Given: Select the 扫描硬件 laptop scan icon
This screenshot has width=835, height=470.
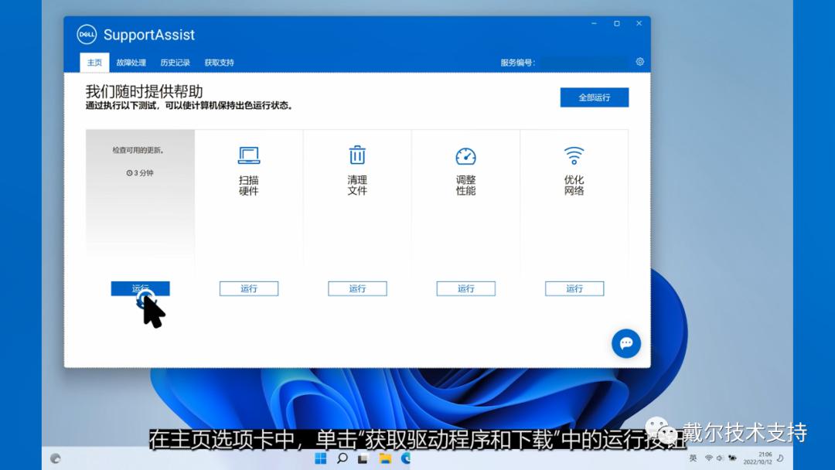Looking at the screenshot, I should 248,155.
